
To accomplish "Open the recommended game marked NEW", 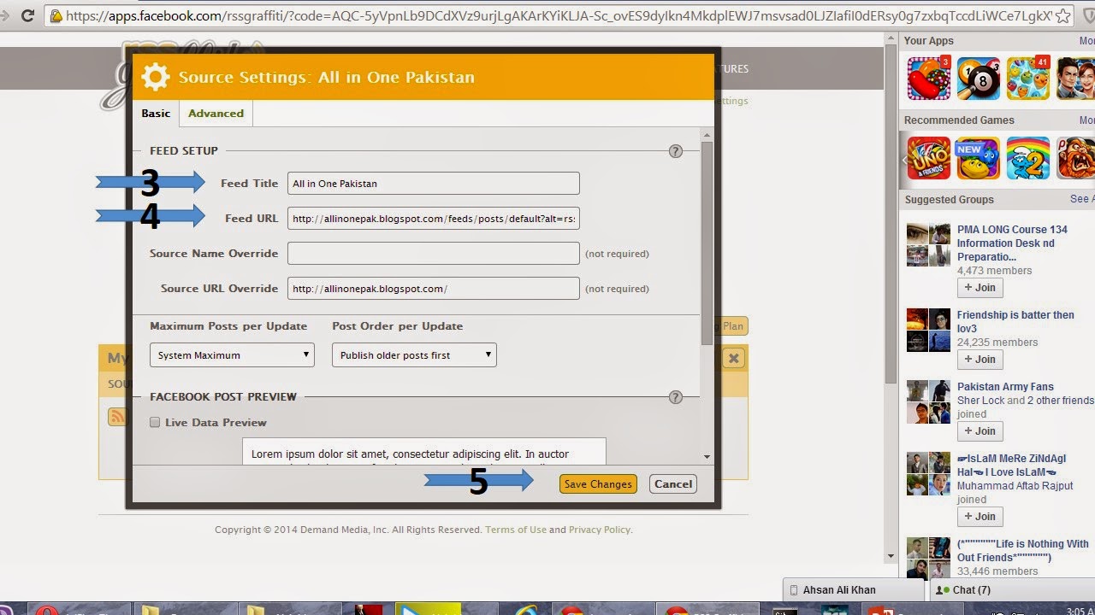I will [978, 157].
